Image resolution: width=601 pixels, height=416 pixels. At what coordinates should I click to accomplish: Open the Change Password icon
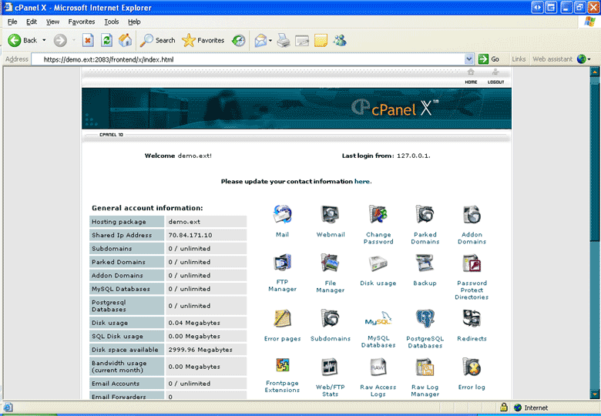pos(378,214)
